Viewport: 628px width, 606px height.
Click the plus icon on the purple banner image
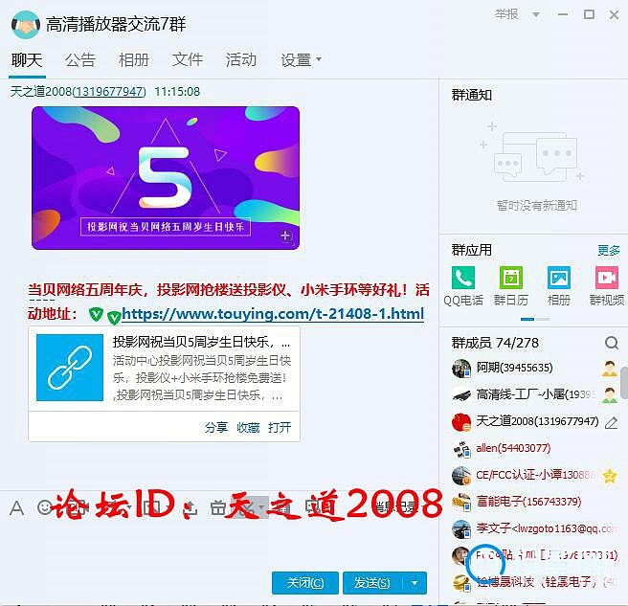[x=285, y=236]
